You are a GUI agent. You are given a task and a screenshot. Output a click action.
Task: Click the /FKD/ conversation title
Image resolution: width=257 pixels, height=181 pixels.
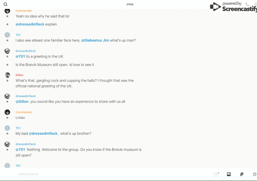130,4
